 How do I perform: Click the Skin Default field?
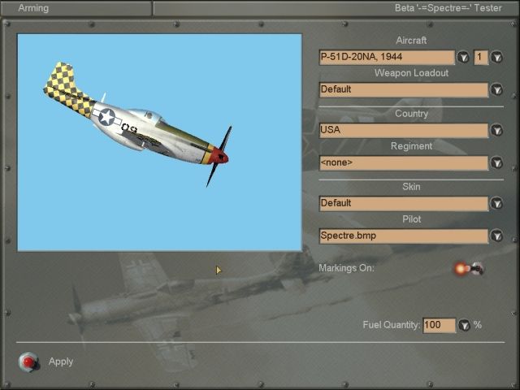point(403,203)
